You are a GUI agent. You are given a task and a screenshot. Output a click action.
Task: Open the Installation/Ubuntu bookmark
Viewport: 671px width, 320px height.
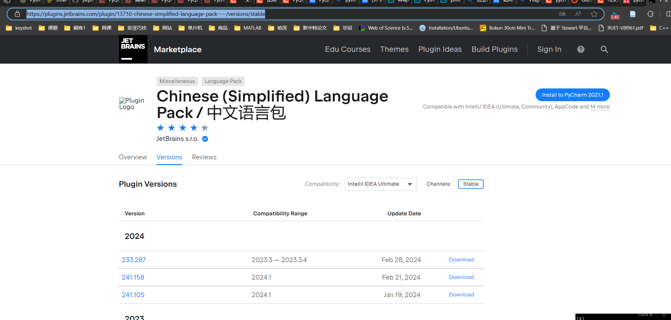pos(446,28)
